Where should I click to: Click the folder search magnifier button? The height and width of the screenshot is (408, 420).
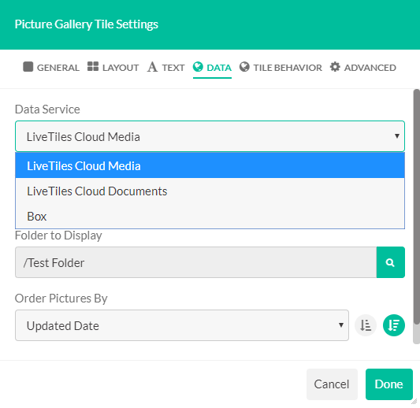pos(390,262)
